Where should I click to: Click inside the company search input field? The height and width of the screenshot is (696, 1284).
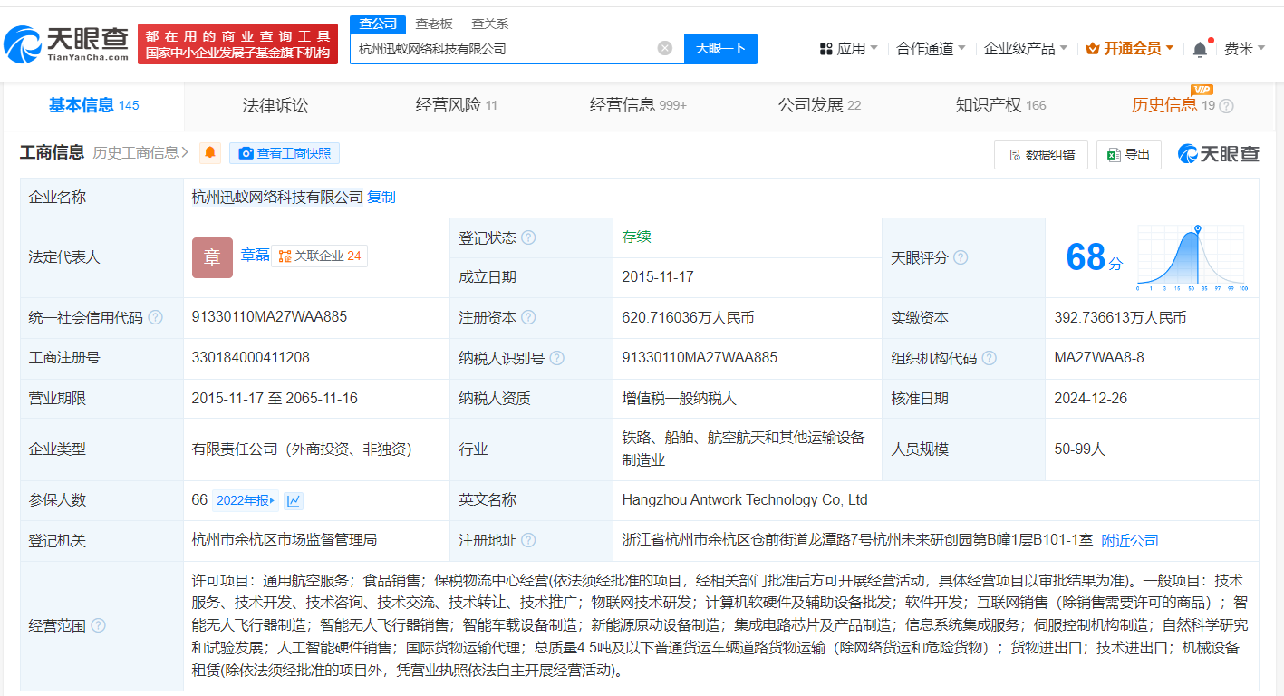click(x=507, y=49)
